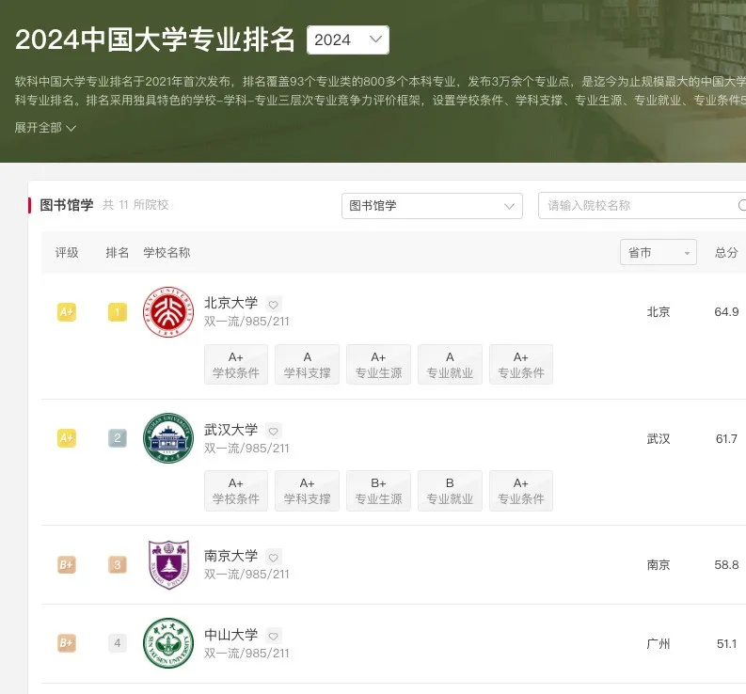Click the 图书馆学 section title
This screenshot has height=694, width=746.
67,205
